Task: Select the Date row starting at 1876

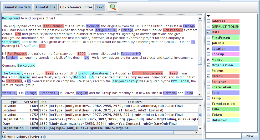Action: 100,124
